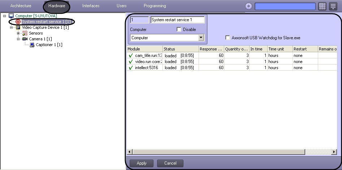This screenshot has height=170, width=342.
Task: Expand the Sensors tree node
Action: pyautogui.click(x=18, y=33)
